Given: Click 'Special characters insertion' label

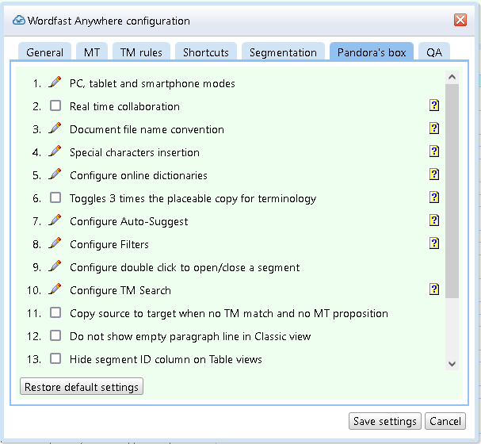Looking at the screenshot, I should tap(135, 152).
